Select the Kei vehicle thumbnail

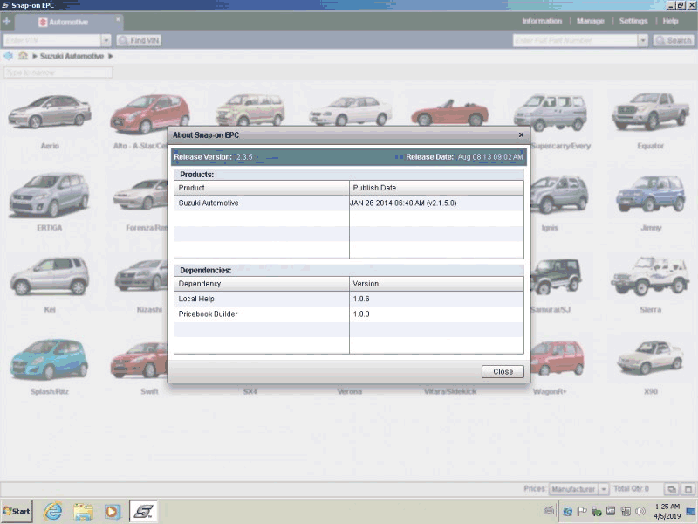pos(50,276)
